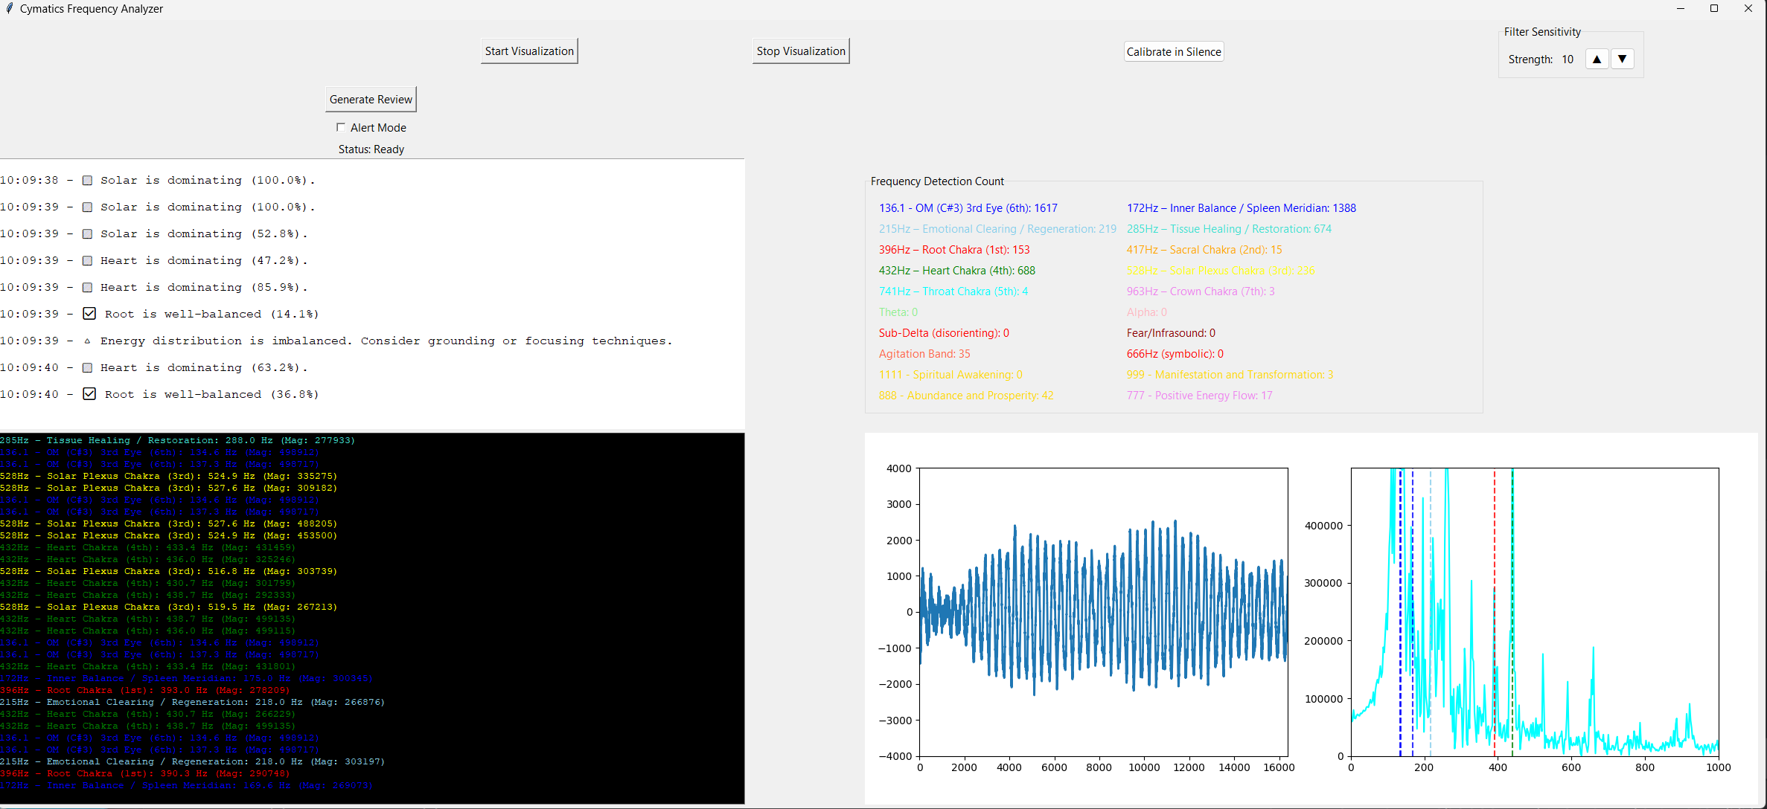
Task: Click the feather app icon in title bar
Action: click(9, 9)
